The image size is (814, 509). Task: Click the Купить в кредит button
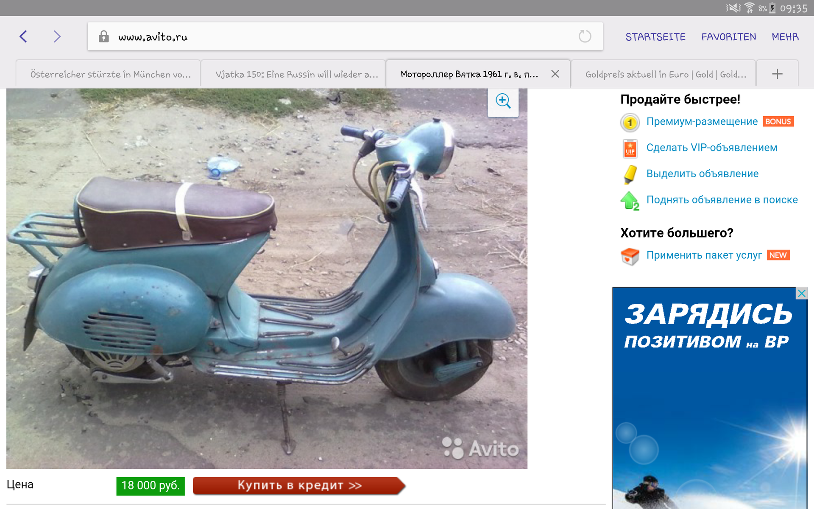pos(299,485)
